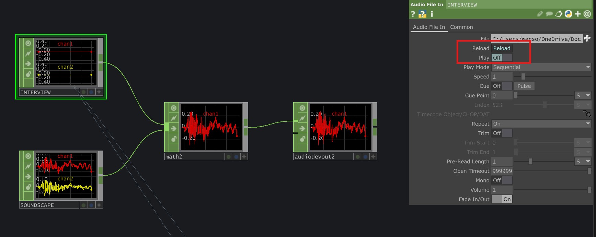The width and height of the screenshot is (596, 237).
Task: Open the operator comment speech bubble icon
Action: point(549,14)
